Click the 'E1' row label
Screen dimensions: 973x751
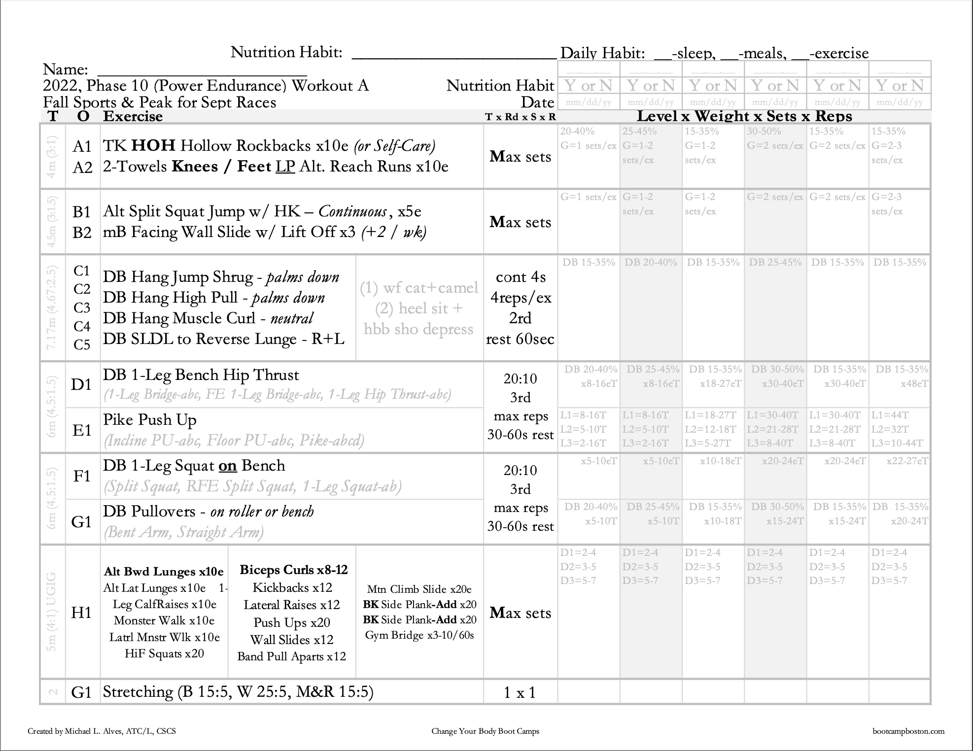point(82,430)
